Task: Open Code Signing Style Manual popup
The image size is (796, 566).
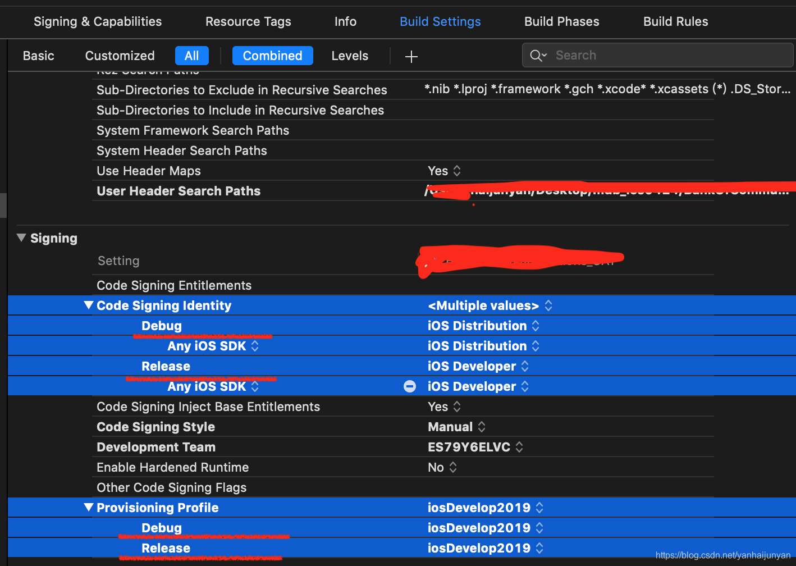Action: click(457, 427)
